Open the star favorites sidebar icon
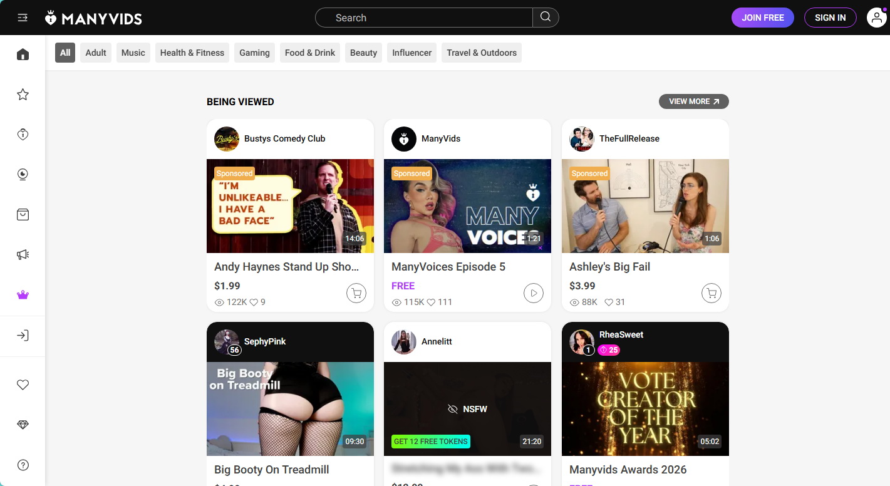The height and width of the screenshot is (486, 890). pos(23,95)
